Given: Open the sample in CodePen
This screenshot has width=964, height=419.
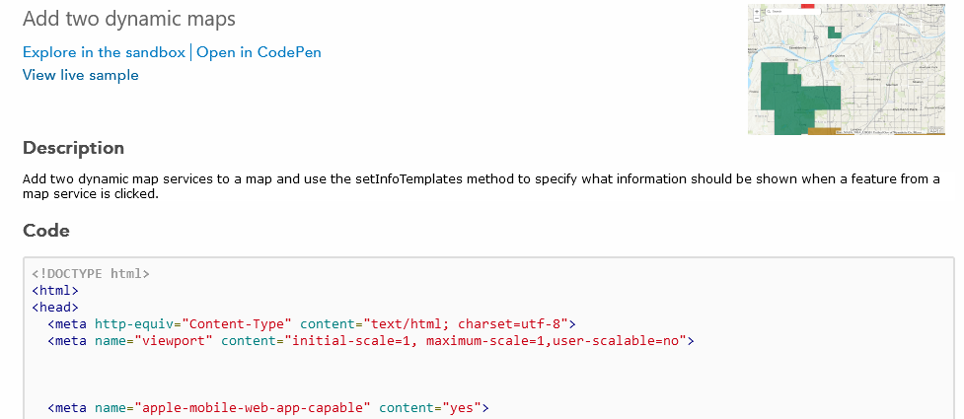Looking at the screenshot, I should 259,52.
